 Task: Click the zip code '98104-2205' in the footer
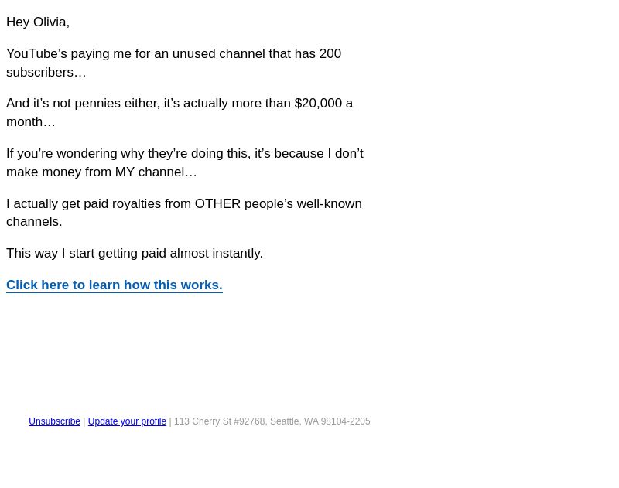345,421
